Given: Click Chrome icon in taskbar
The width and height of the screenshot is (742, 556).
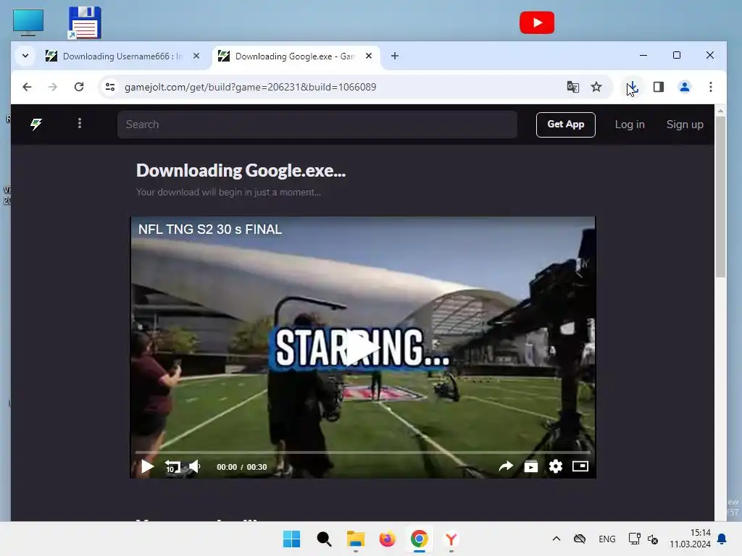Looking at the screenshot, I should pyautogui.click(x=419, y=539).
